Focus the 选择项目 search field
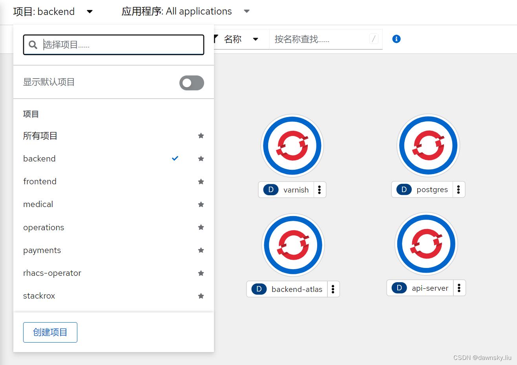 (x=114, y=45)
